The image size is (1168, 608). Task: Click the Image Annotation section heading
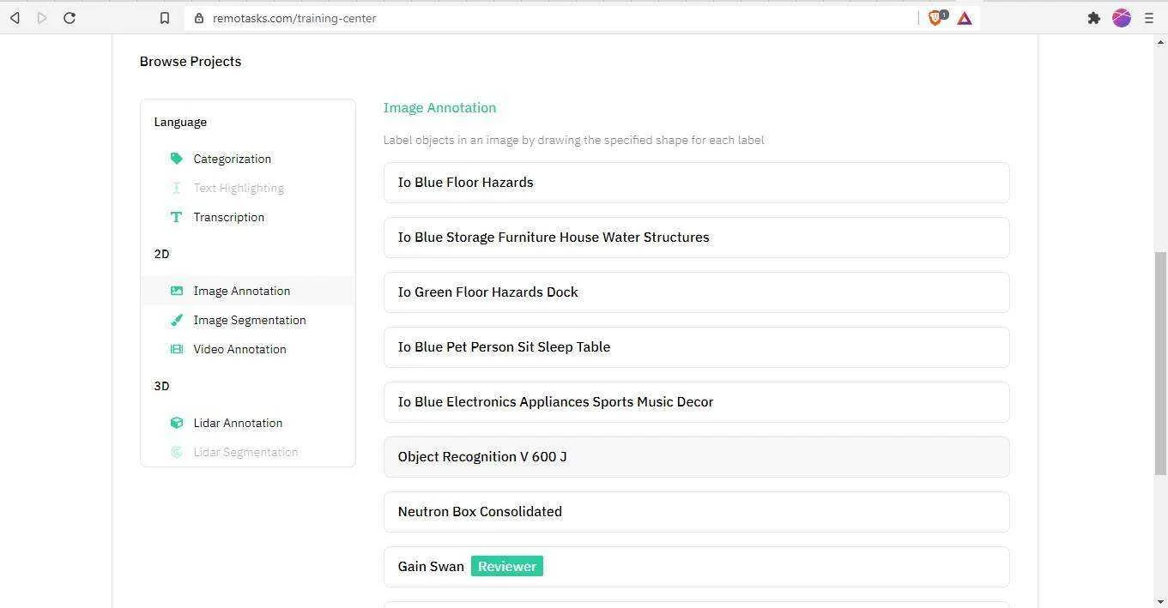pos(439,107)
